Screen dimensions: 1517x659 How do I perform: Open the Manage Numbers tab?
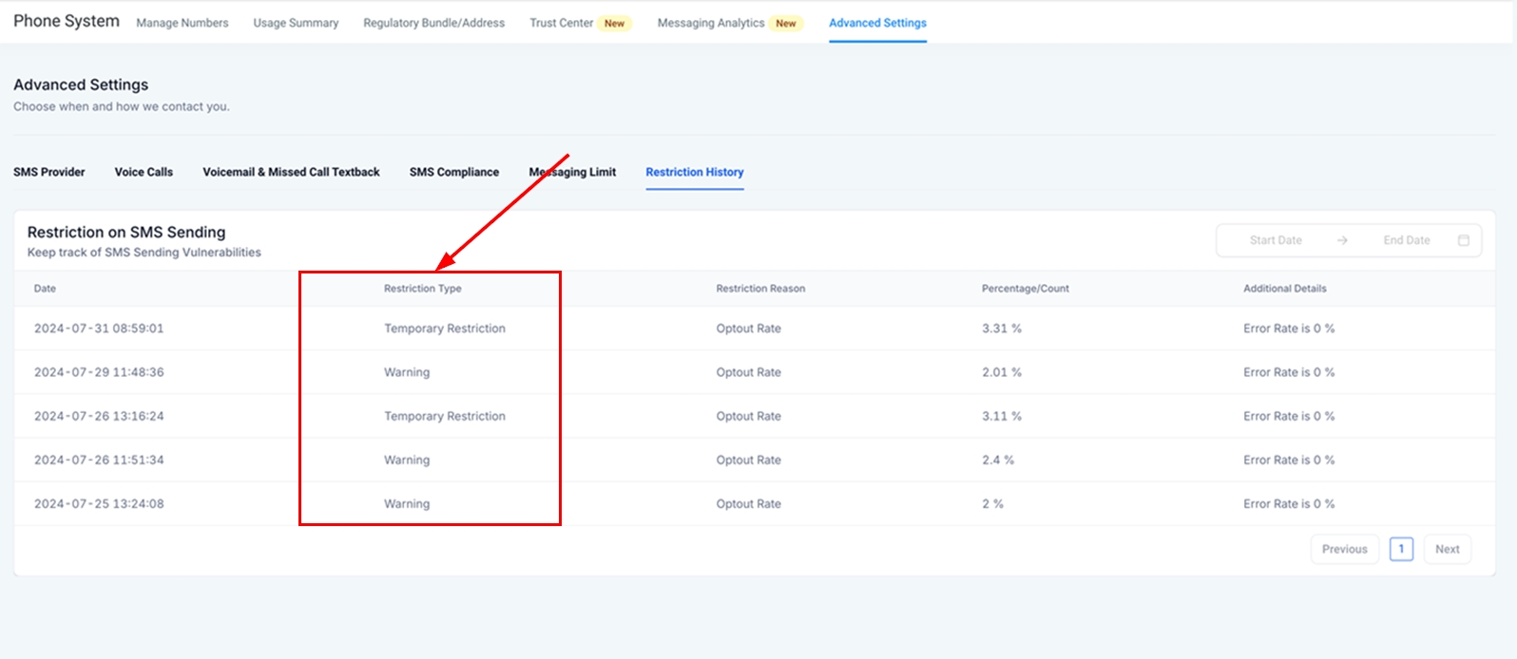click(182, 23)
